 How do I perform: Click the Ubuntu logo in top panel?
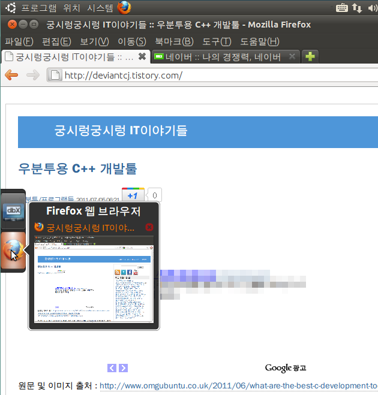point(11,8)
